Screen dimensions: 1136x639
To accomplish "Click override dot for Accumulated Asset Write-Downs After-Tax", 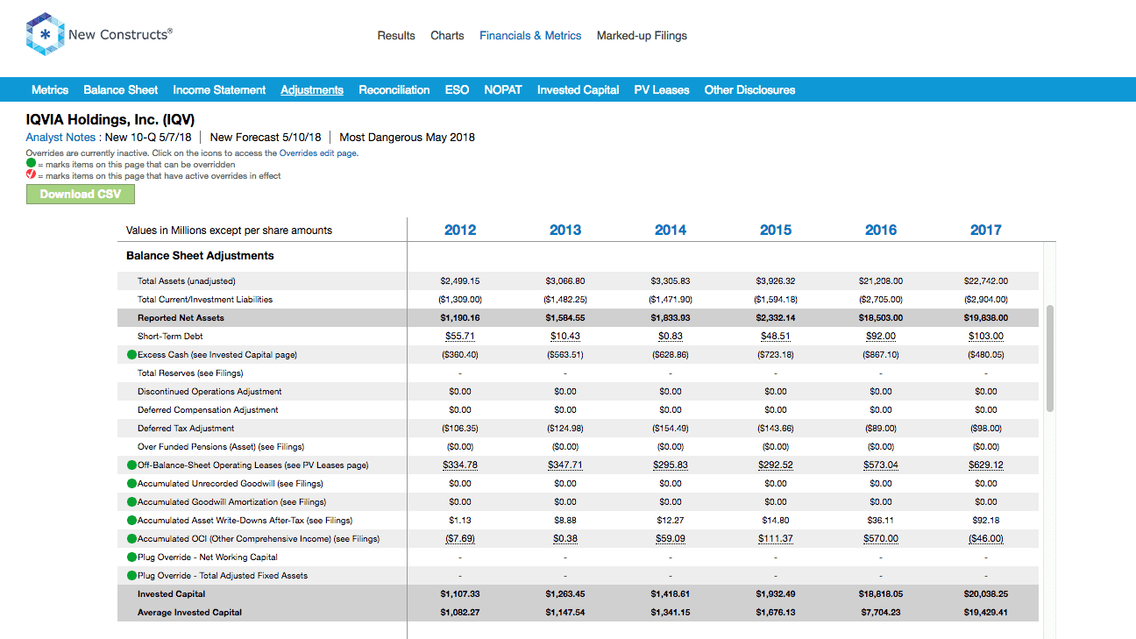I will tap(132, 521).
